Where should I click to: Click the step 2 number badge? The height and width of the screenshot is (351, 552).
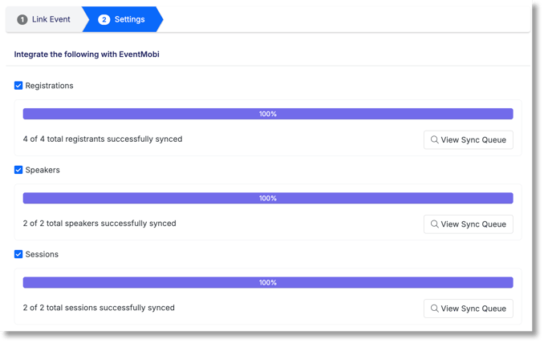tap(103, 19)
